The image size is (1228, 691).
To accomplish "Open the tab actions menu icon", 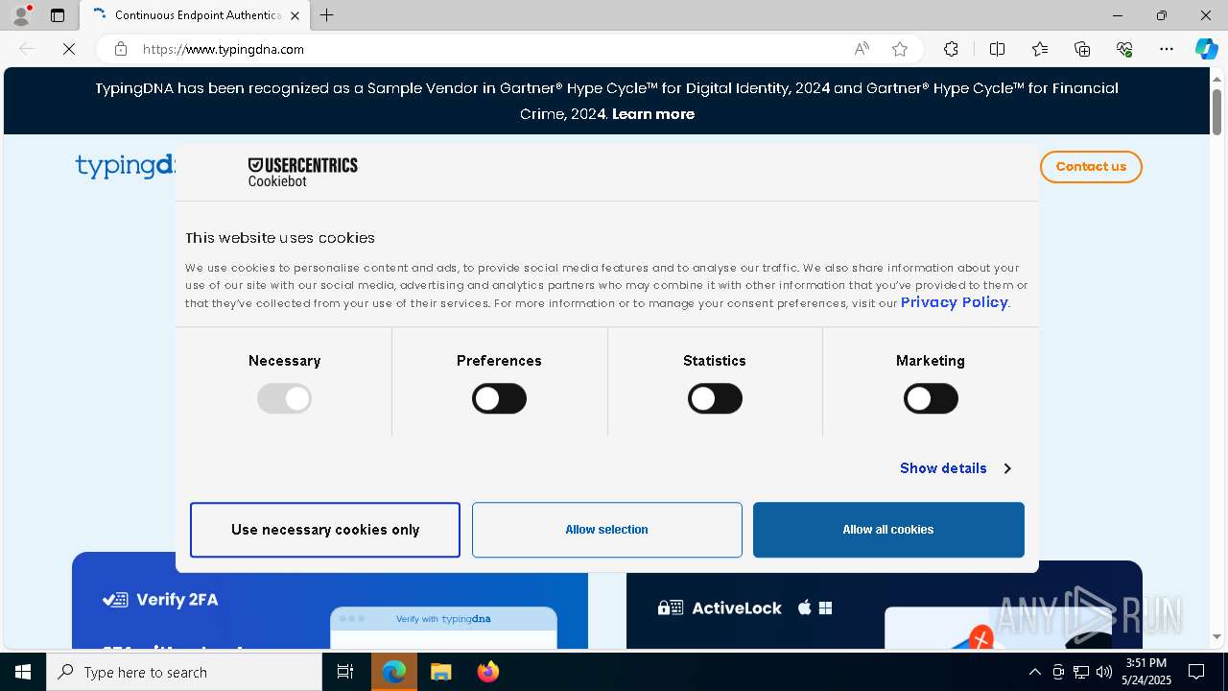I will pyautogui.click(x=58, y=15).
